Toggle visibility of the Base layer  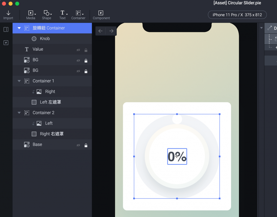[78, 145]
